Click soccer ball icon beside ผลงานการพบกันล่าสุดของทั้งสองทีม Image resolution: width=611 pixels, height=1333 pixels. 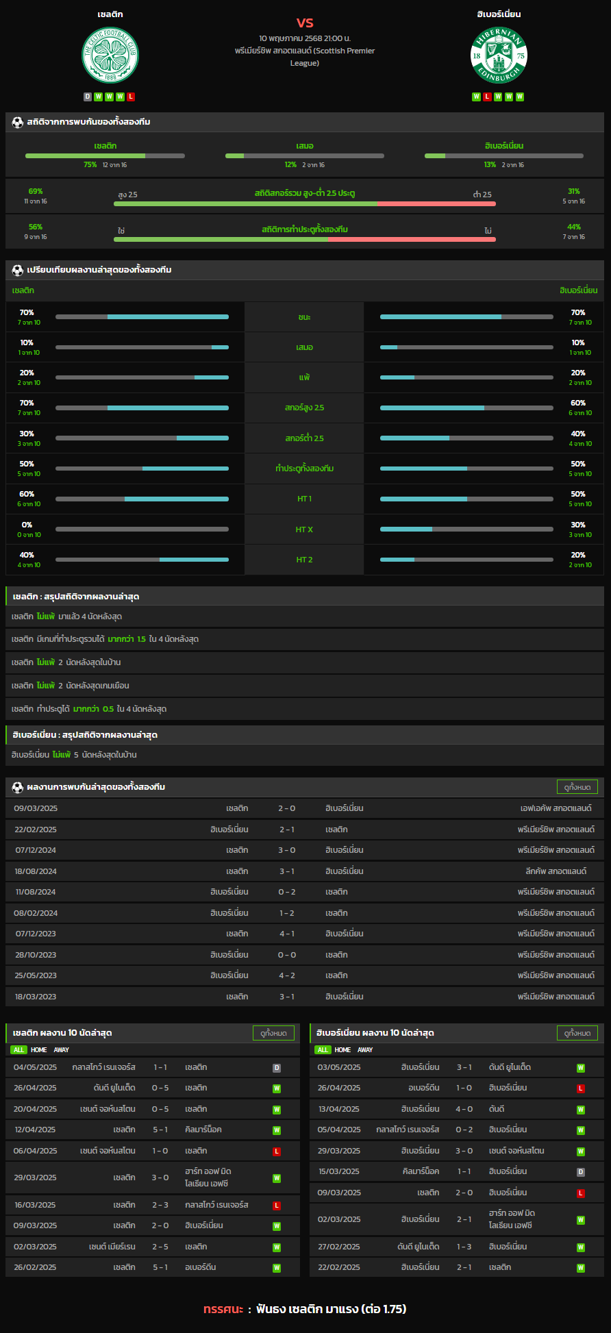18,787
